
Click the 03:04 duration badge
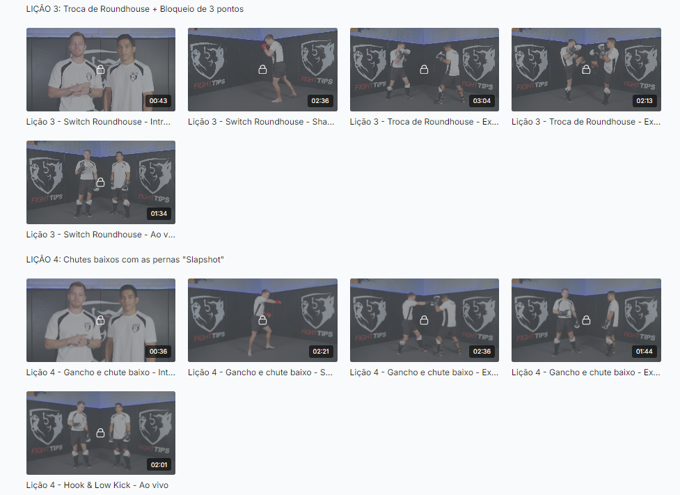482,101
